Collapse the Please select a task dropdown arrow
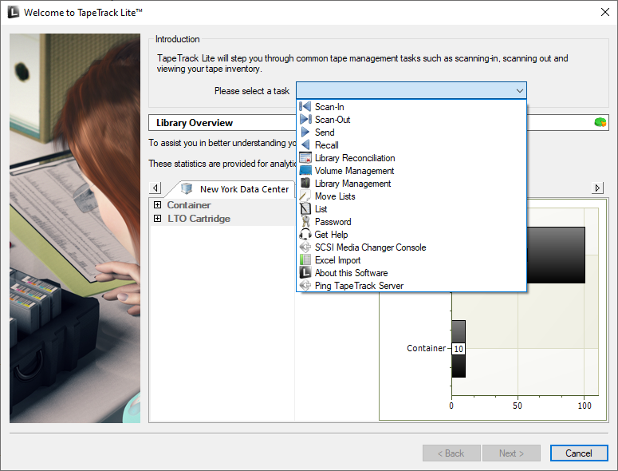The image size is (618, 471). pos(519,91)
